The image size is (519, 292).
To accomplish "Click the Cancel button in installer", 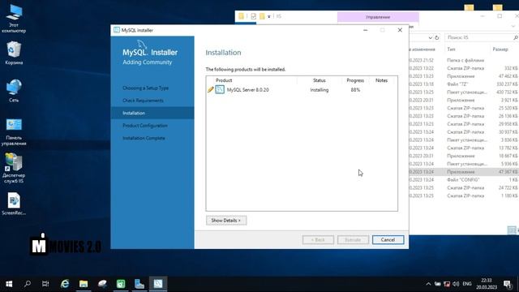I will 388,240.
